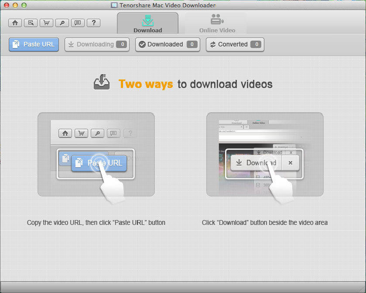366x293 pixels.
Task: Minimize the window with yellow button
Action: [15, 5]
